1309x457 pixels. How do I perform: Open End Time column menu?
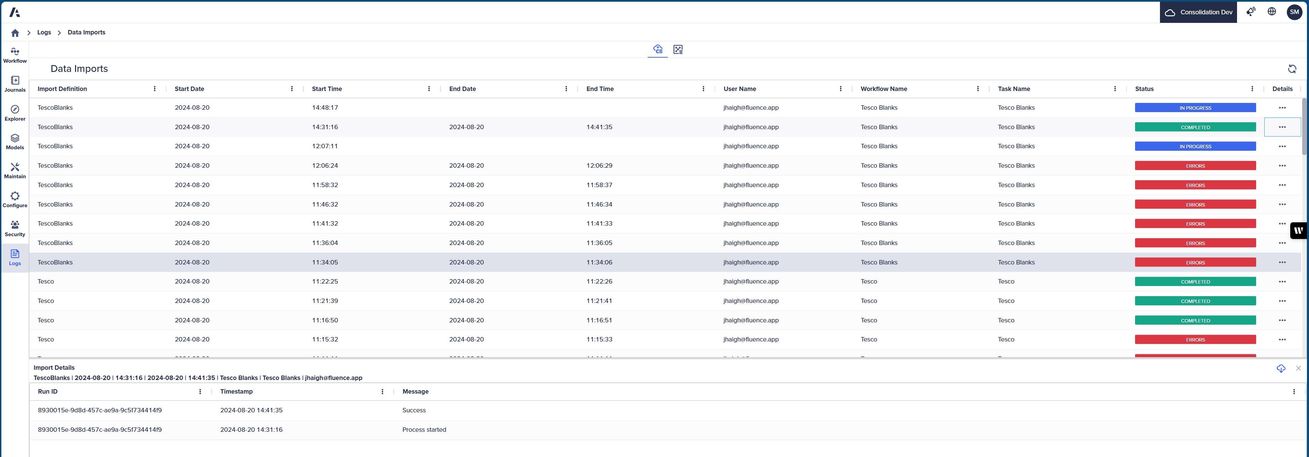[703, 89]
